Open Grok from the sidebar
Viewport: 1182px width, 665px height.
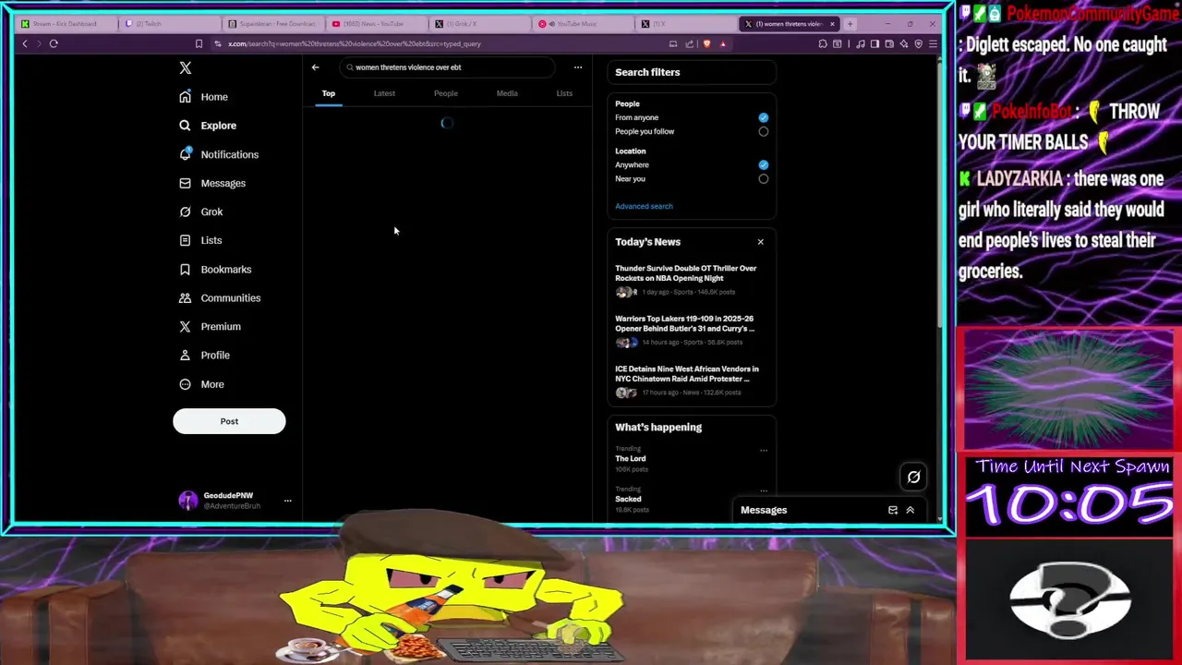pos(201,212)
